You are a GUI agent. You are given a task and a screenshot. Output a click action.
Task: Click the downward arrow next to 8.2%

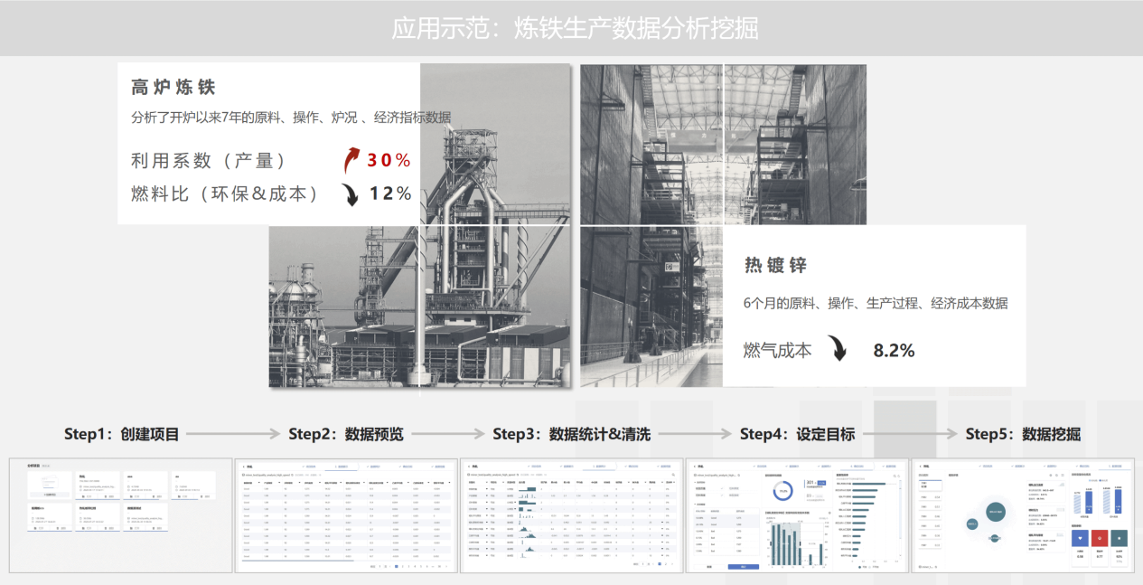(x=838, y=350)
